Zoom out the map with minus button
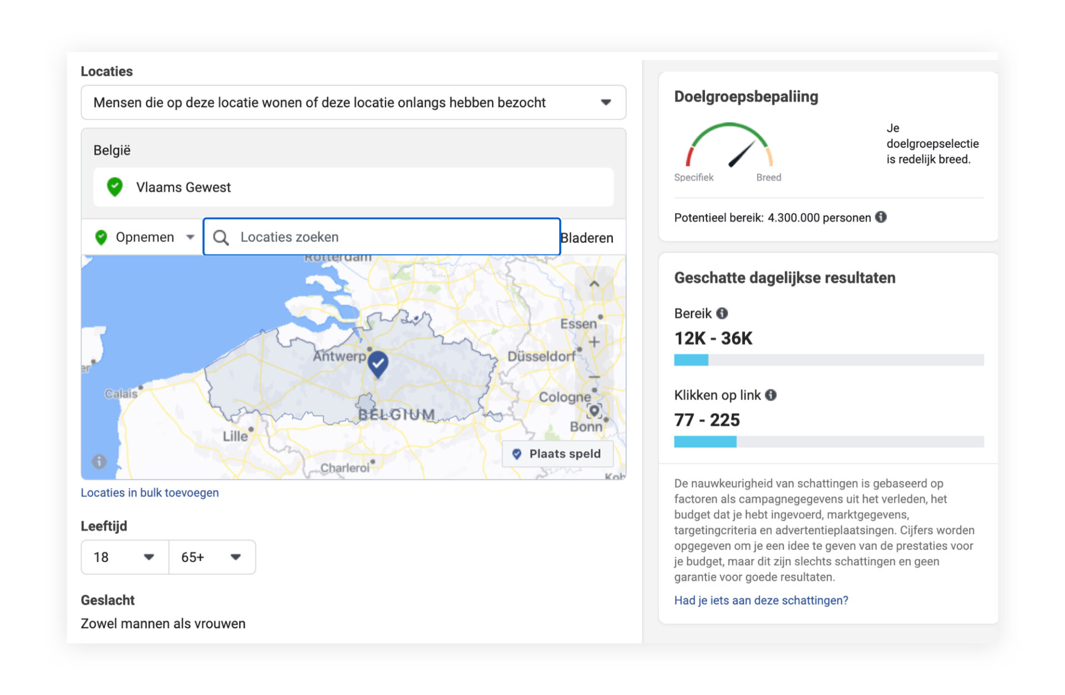 [594, 377]
